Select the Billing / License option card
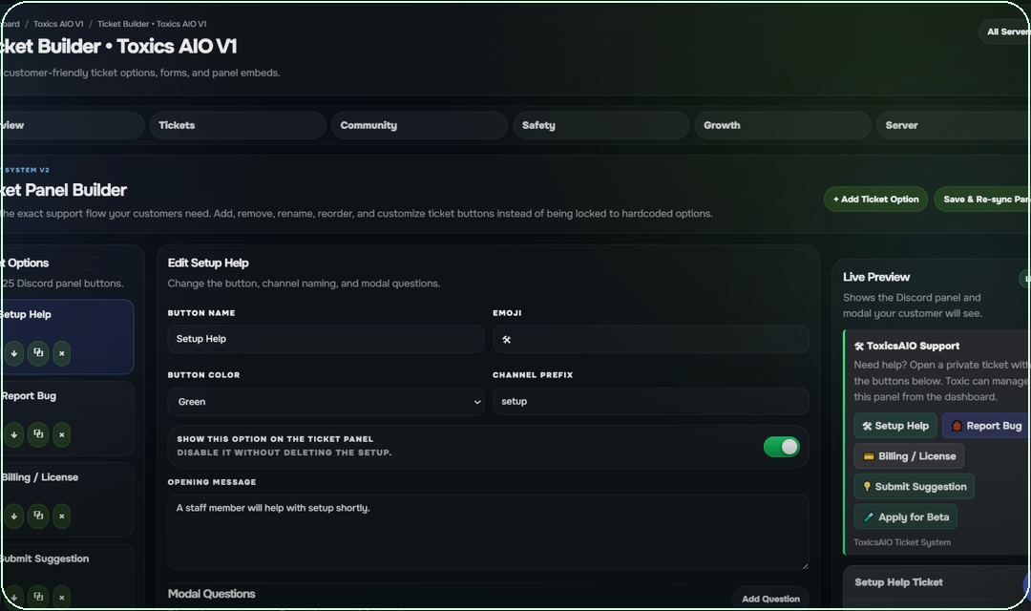Image resolution: width=1031 pixels, height=611 pixels. point(67,500)
